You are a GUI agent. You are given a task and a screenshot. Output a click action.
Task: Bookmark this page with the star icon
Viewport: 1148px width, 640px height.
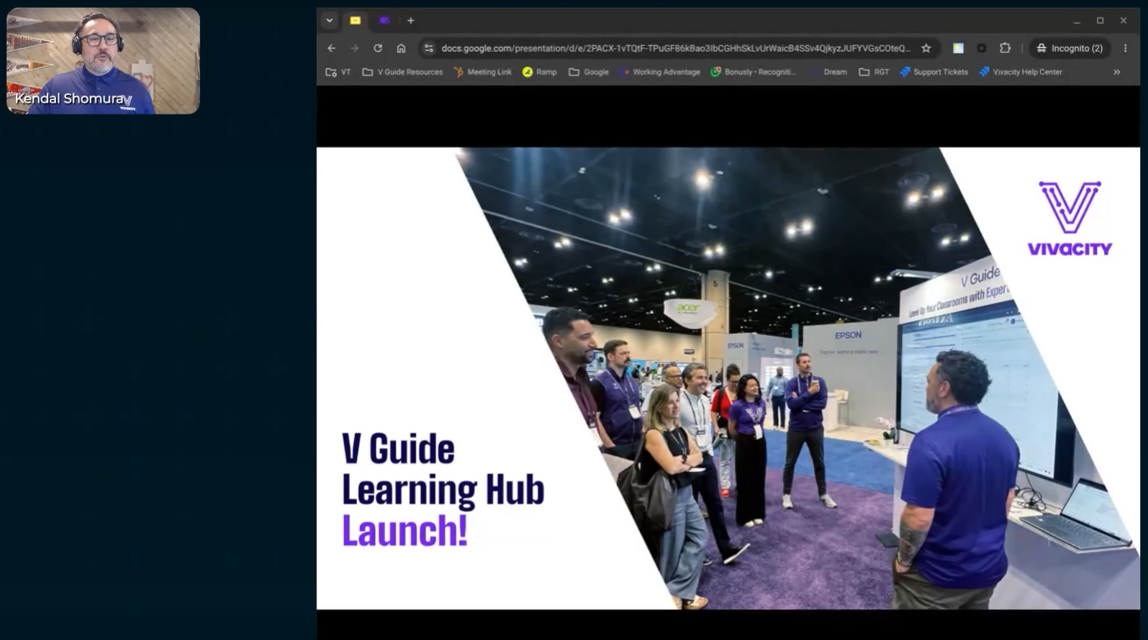[x=926, y=48]
